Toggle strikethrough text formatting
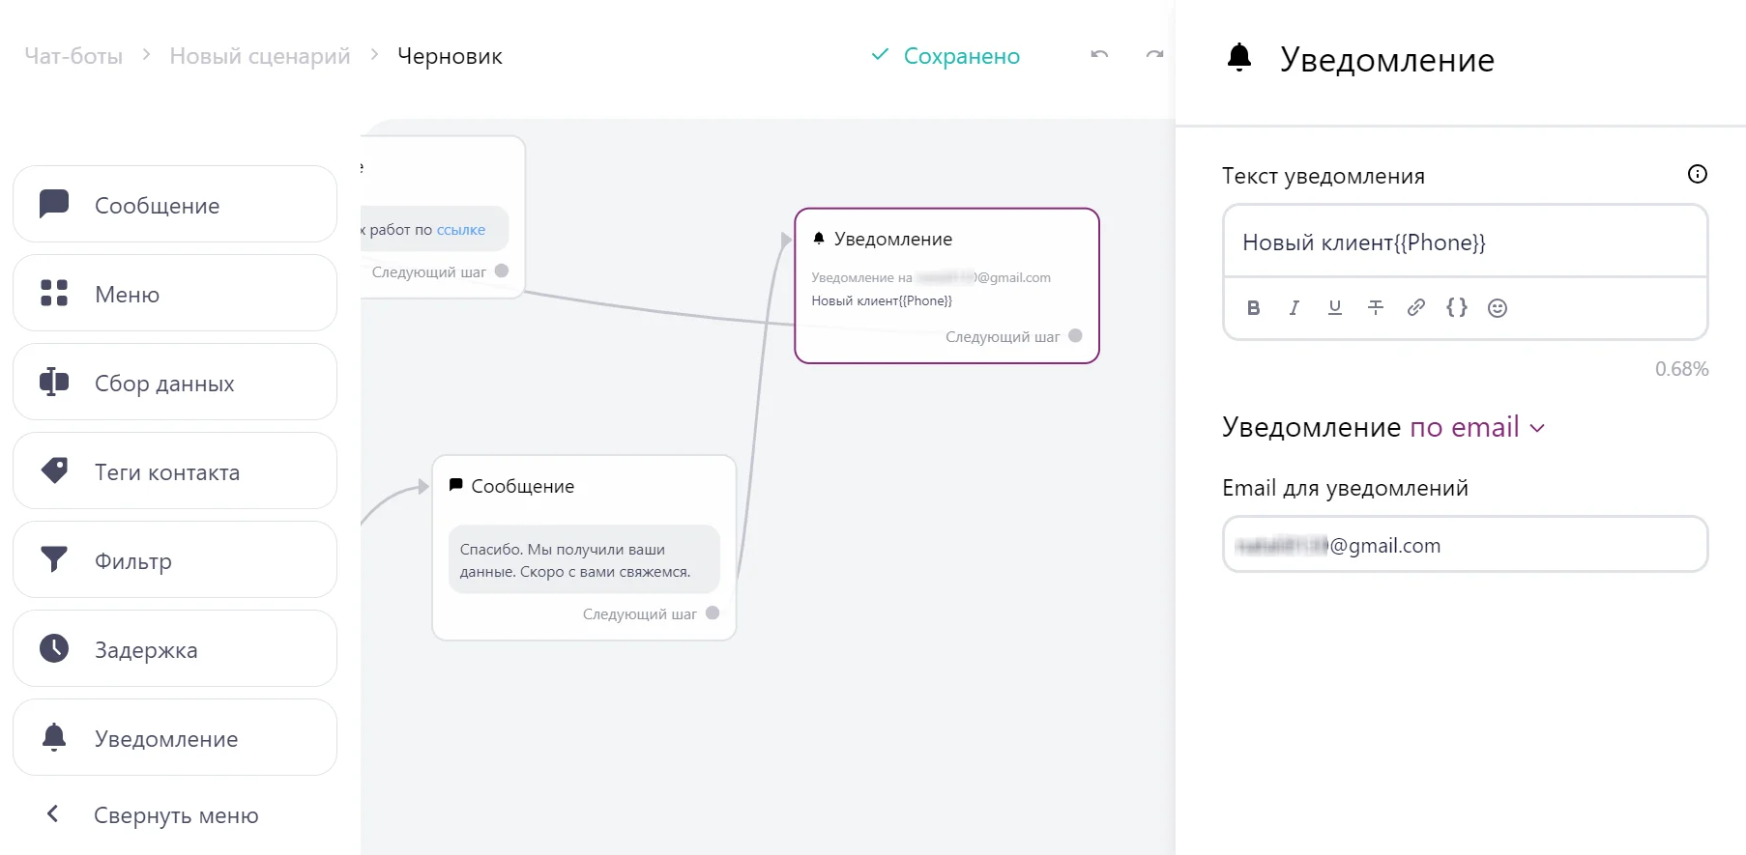This screenshot has height=855, width=1746. coord(1375,308)
